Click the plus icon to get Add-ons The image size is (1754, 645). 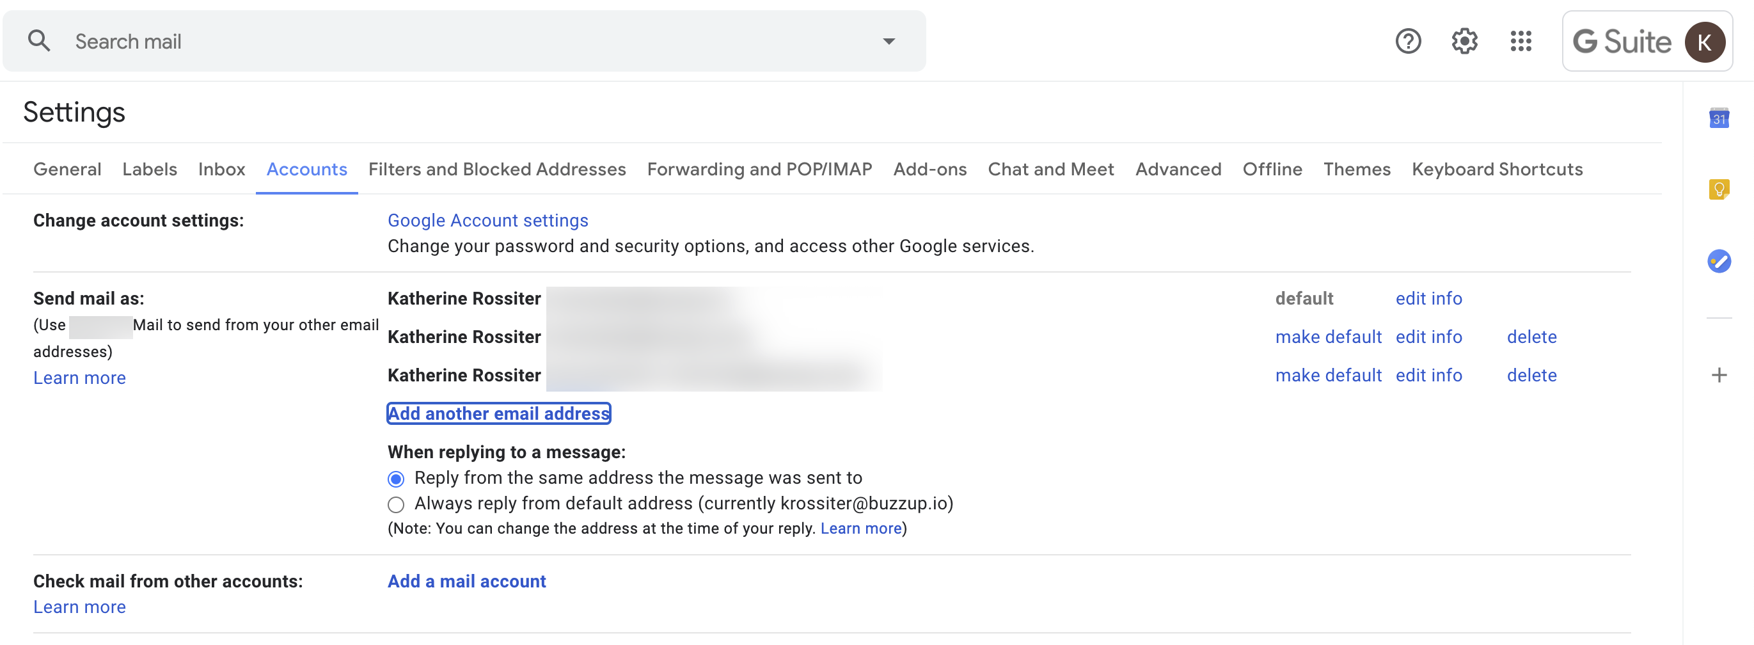pyautogui.click(x=1720, y=374)
